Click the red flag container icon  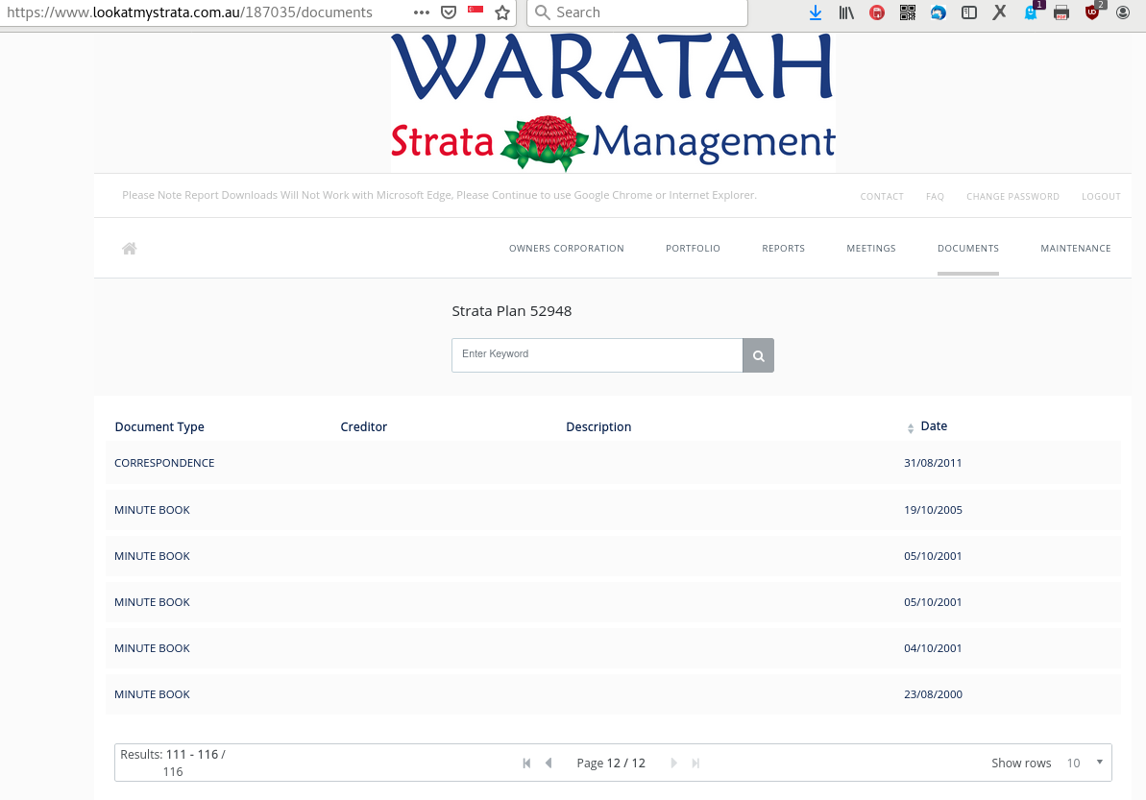(x=475, y=11)
